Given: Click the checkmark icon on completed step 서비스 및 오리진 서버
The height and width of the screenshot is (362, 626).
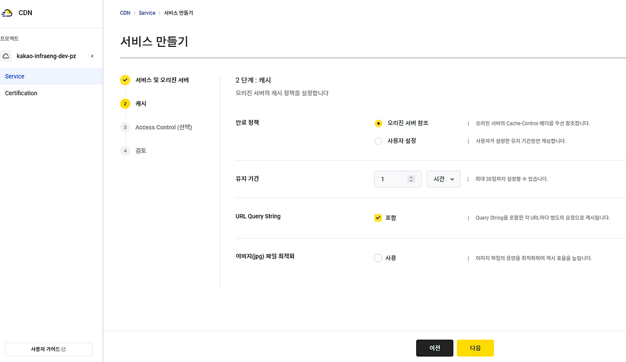Looking at the screenshot, I should tap(125, 80).
